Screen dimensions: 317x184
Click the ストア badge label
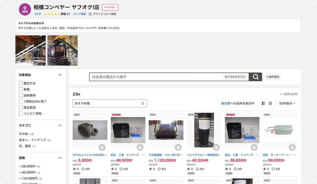(38, 14)
